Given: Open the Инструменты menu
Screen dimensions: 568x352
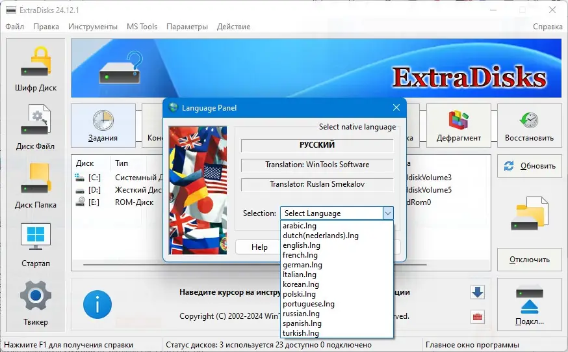Looking at the screenshot, I should [93, 27].
